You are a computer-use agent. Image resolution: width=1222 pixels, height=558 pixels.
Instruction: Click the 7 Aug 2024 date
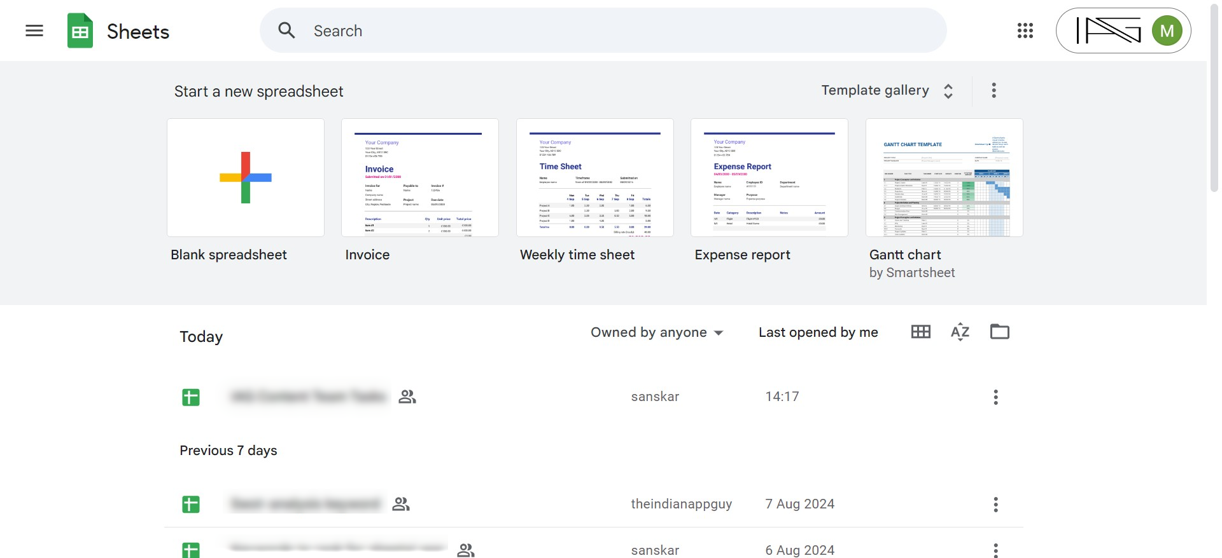tap(799, 504)
